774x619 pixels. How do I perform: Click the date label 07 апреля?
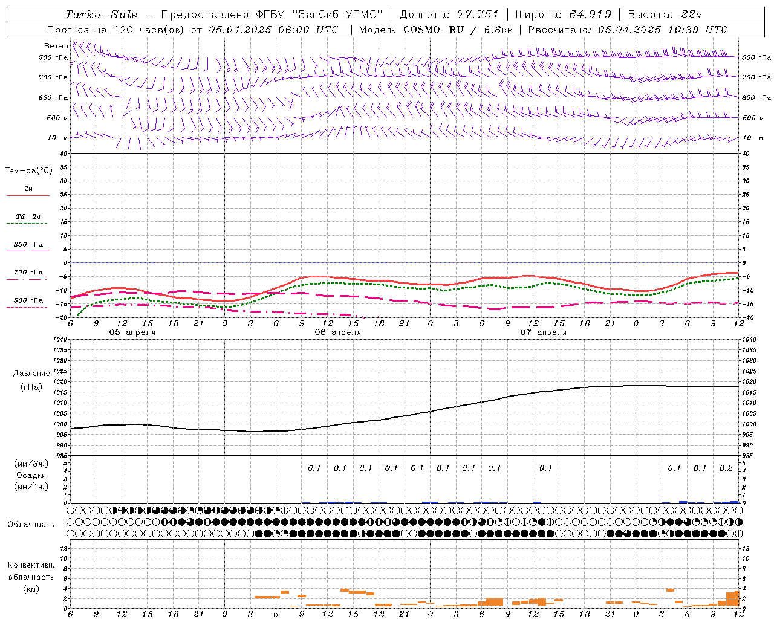pos(544,332)
